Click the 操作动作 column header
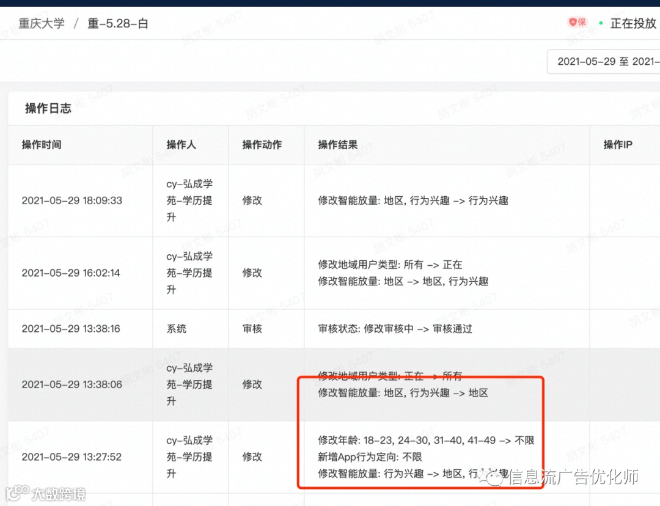The image size is (660, 506). pos(262,145)
